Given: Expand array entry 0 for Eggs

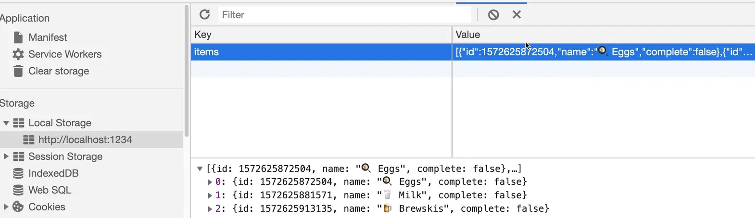Looking at the screenshot, I should pos(210,182).
